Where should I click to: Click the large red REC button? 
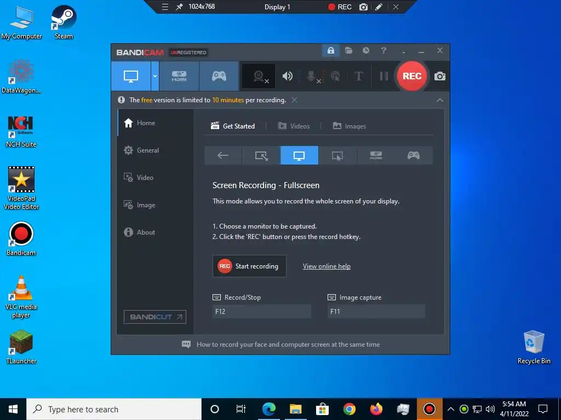point(412,76)
